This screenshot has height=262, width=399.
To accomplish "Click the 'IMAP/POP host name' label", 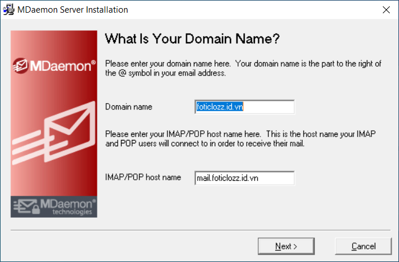I will tap(143, 177).
